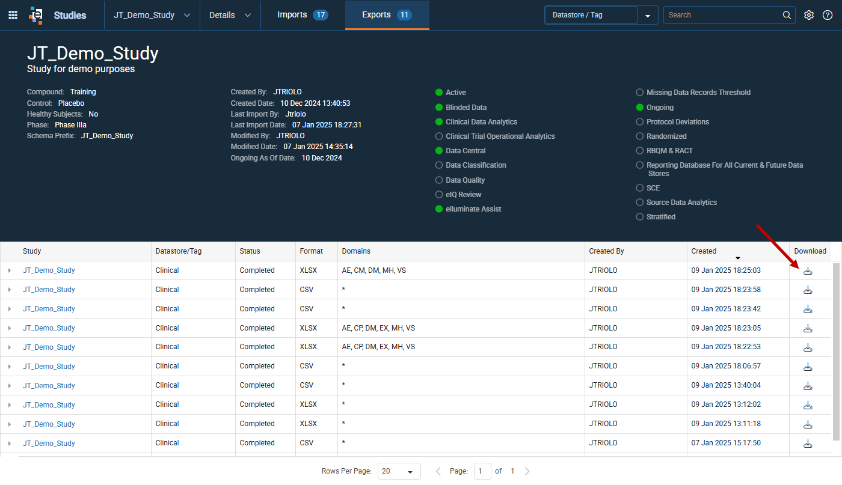Open the Details dropdown
The width and height of the screenshot is (842, 485).
point(230,15)
